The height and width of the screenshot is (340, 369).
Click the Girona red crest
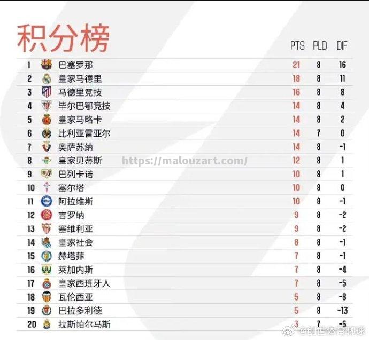coord(47,215)
